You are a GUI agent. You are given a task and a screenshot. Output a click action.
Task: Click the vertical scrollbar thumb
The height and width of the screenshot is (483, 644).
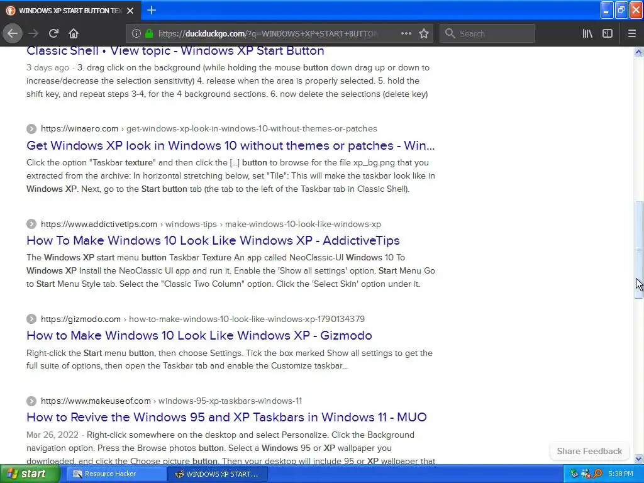pyautogui.click(x=638, y=250)
